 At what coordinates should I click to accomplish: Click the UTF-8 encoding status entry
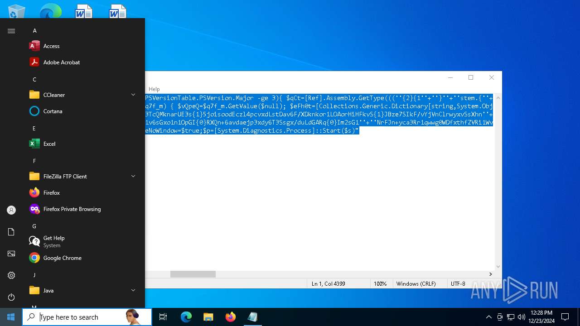point(458,284)
